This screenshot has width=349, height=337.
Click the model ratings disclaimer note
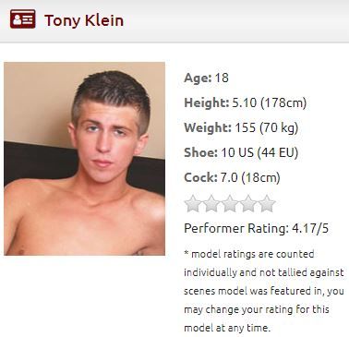coord(264,291)
